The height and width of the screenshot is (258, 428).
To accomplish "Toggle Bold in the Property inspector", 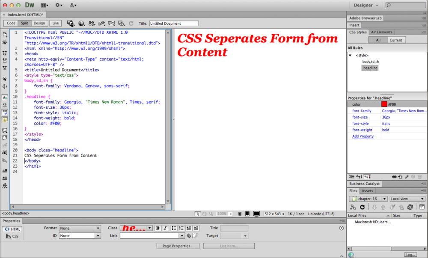I will click(x=158, y=228).
